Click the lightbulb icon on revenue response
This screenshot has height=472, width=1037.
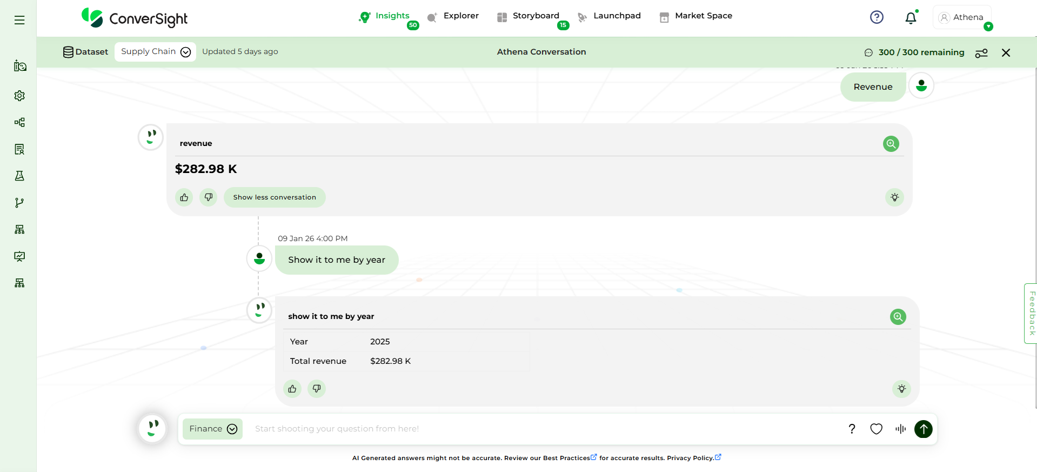pos(894,197)
